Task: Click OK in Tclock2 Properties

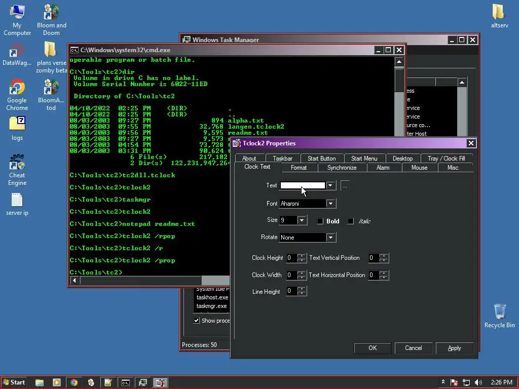Action: click(373, 348)
